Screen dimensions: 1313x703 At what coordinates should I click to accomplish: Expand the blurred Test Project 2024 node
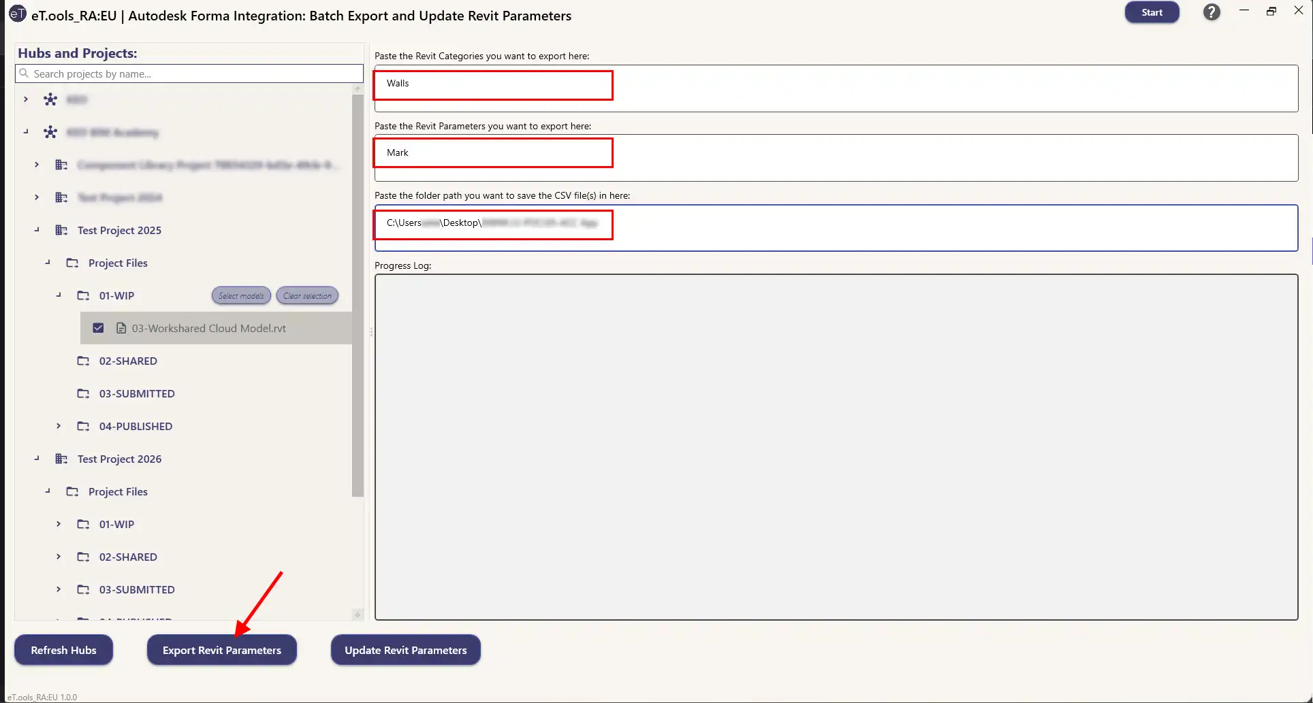[x=37, y=197]
